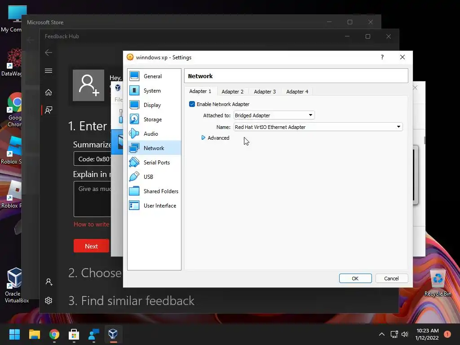Open the Storage disk icon
460x345 pixels.
coord(134,119)
